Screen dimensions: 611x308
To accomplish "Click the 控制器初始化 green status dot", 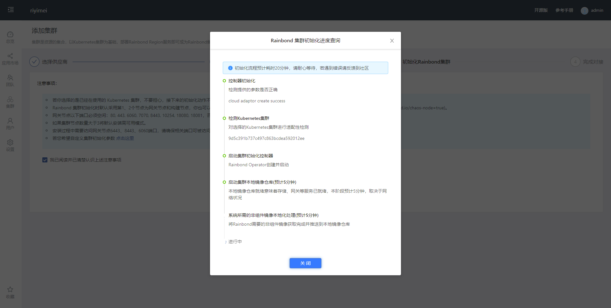I will [x=224, y=81].
